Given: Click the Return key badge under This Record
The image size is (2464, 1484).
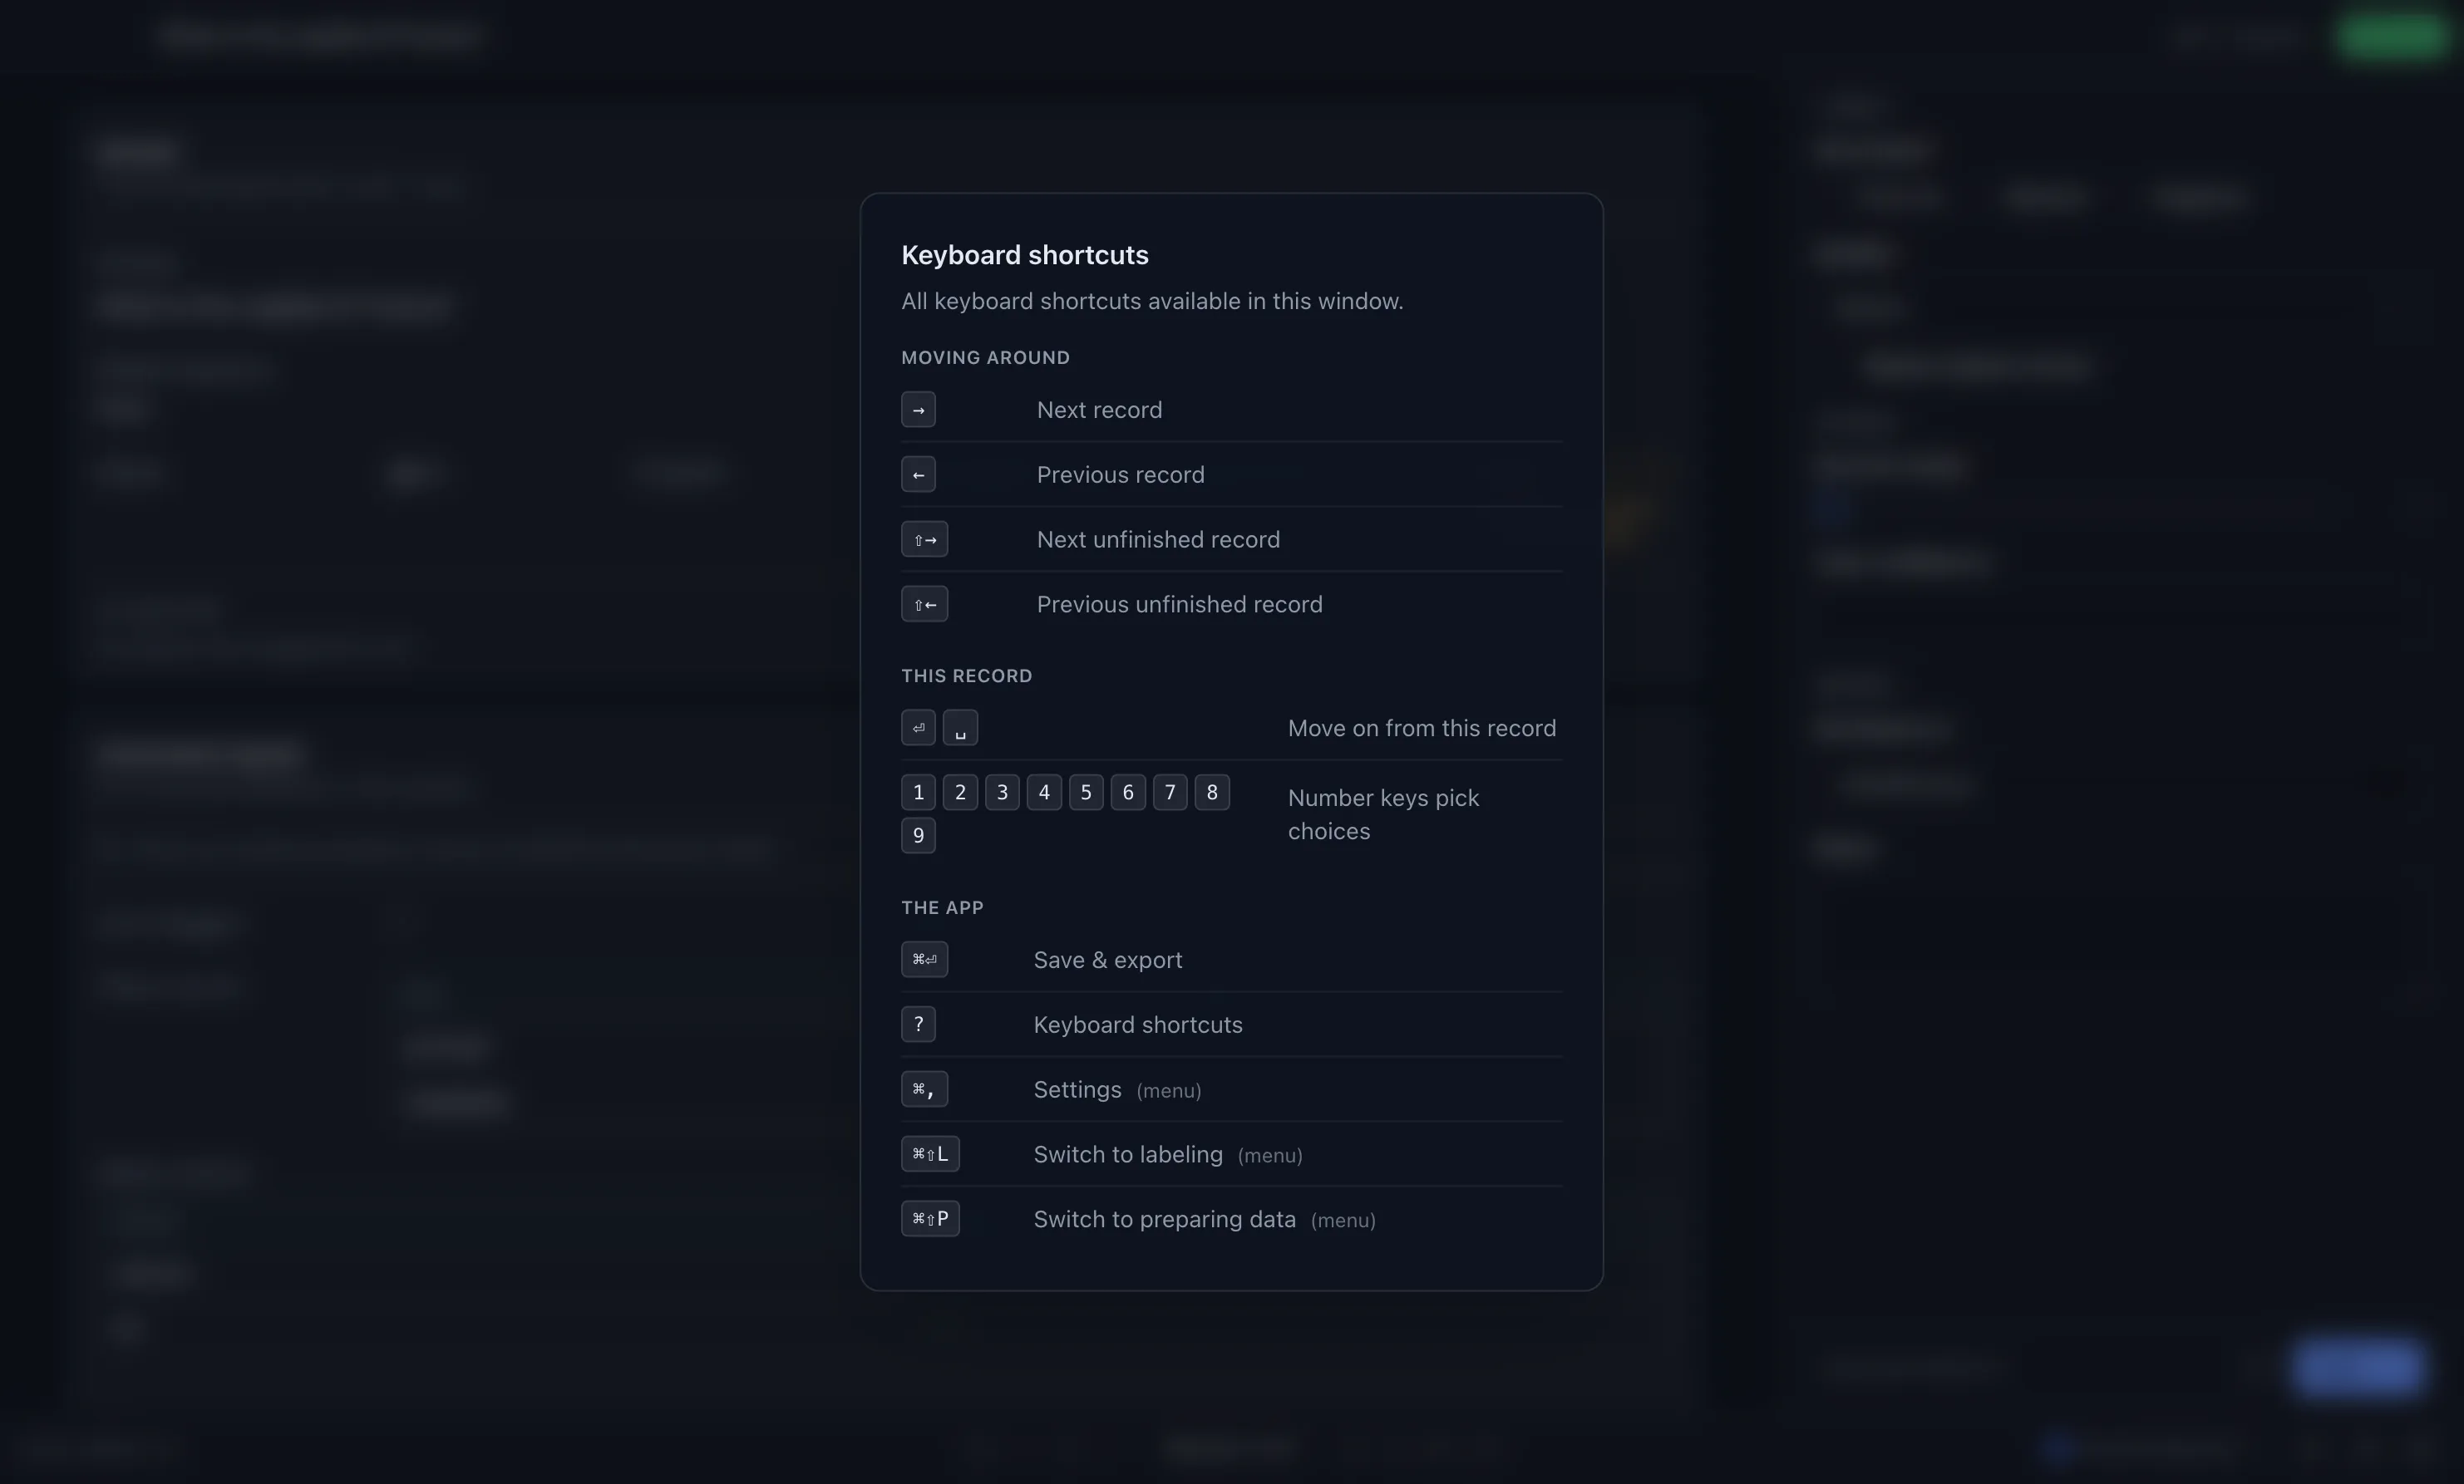Looking at the screenshot, I should (x=918, y=728).
